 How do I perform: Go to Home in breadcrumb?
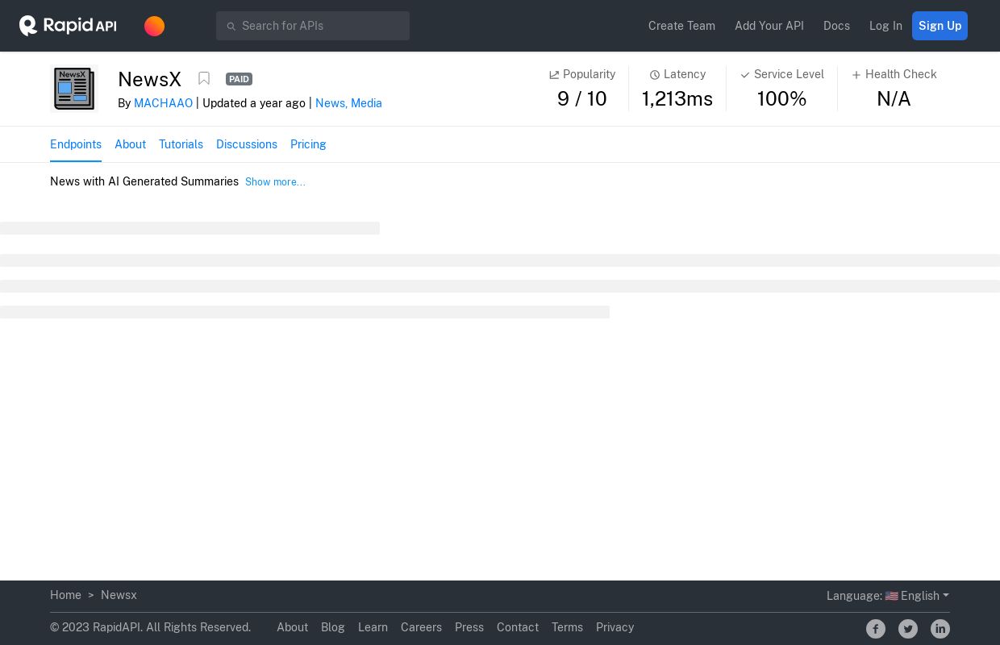65,595
